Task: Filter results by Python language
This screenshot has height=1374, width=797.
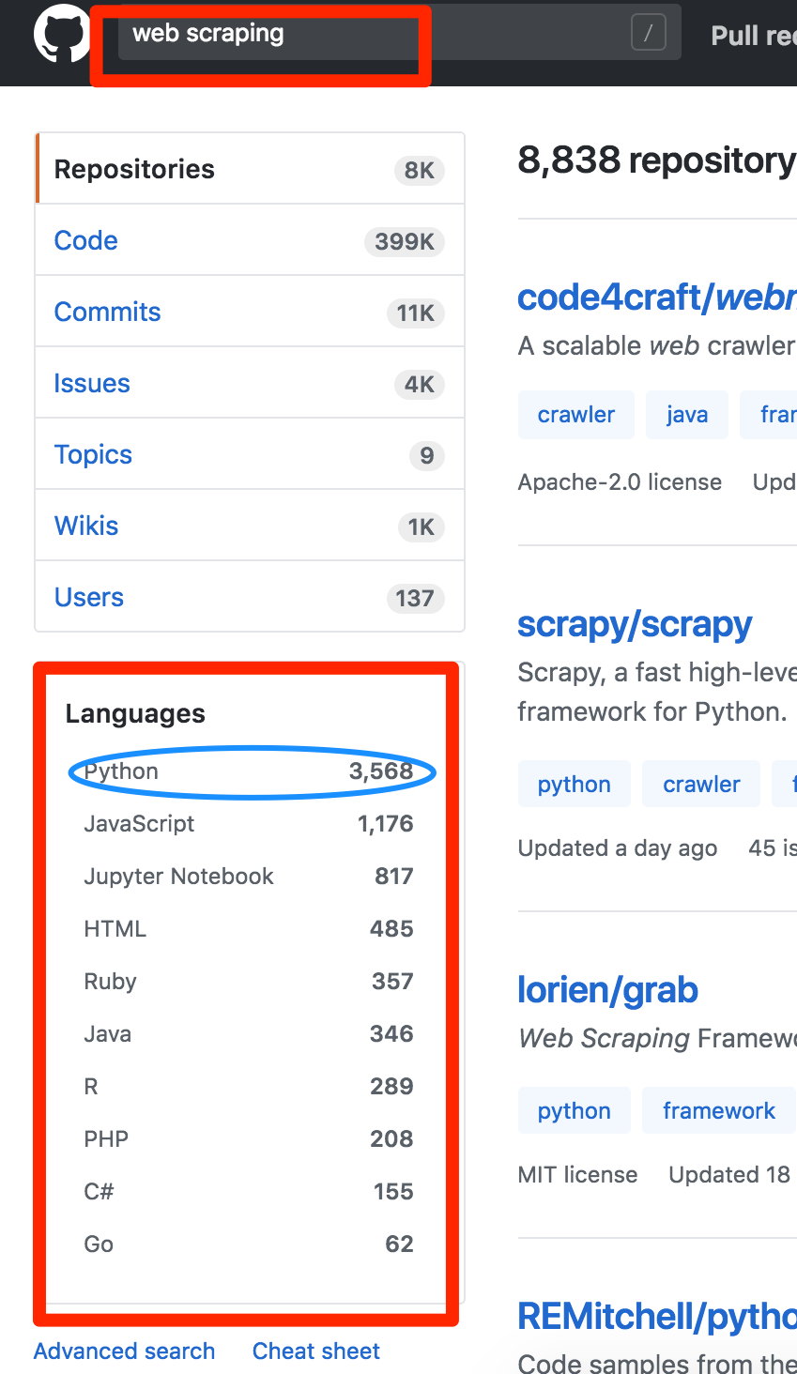Action: 122,771
